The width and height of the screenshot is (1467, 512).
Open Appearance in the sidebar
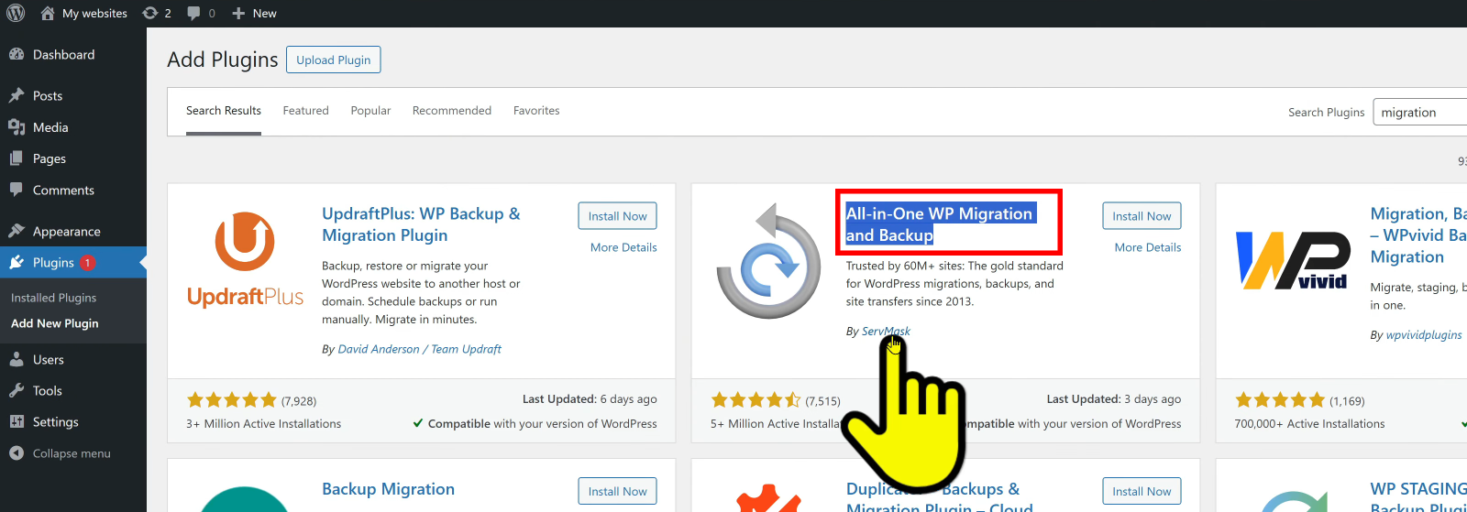pyautogui.click(x=67, y=231)
